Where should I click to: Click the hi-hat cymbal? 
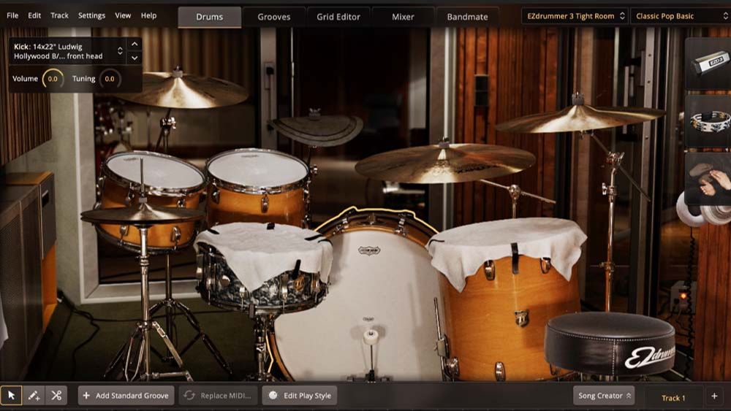tap(143, 215)
